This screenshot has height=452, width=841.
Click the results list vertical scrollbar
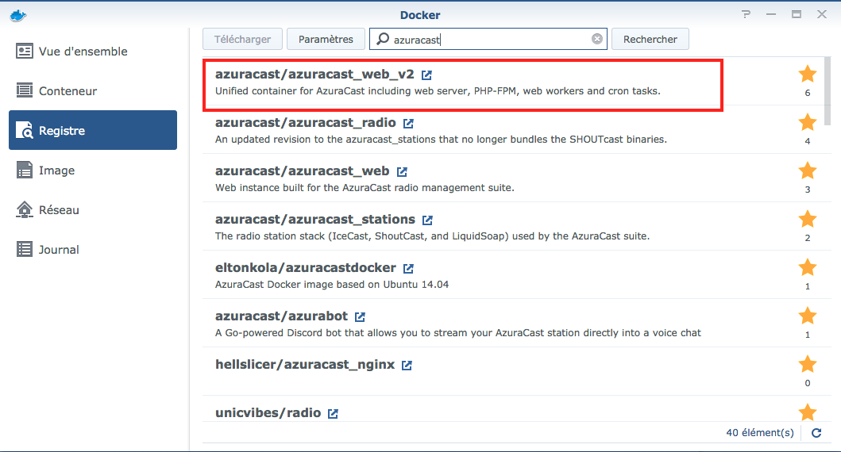(827, 91)
